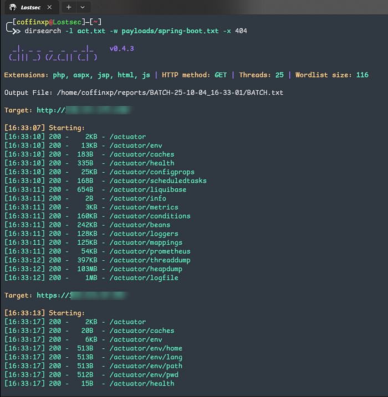Viewport: 388px width, 397px height.
Task: Click the /actuator/liquibase result
Action: click(x=95, y=189)
